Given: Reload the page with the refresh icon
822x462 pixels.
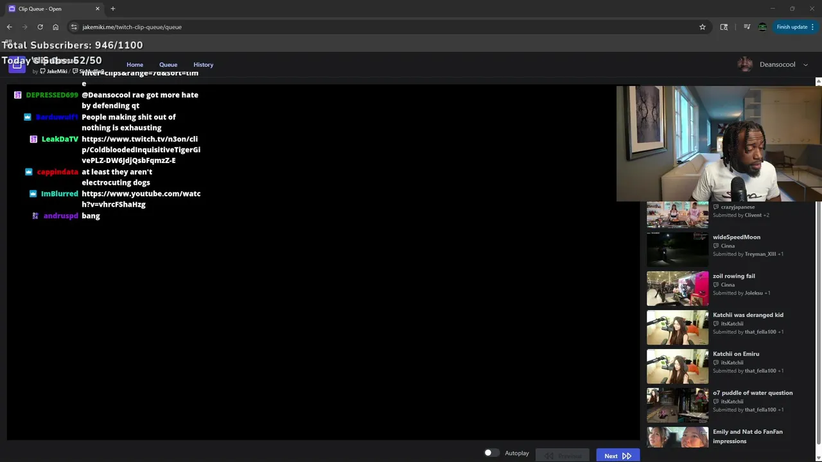Looking at the screenshot, I should point(40,27).
